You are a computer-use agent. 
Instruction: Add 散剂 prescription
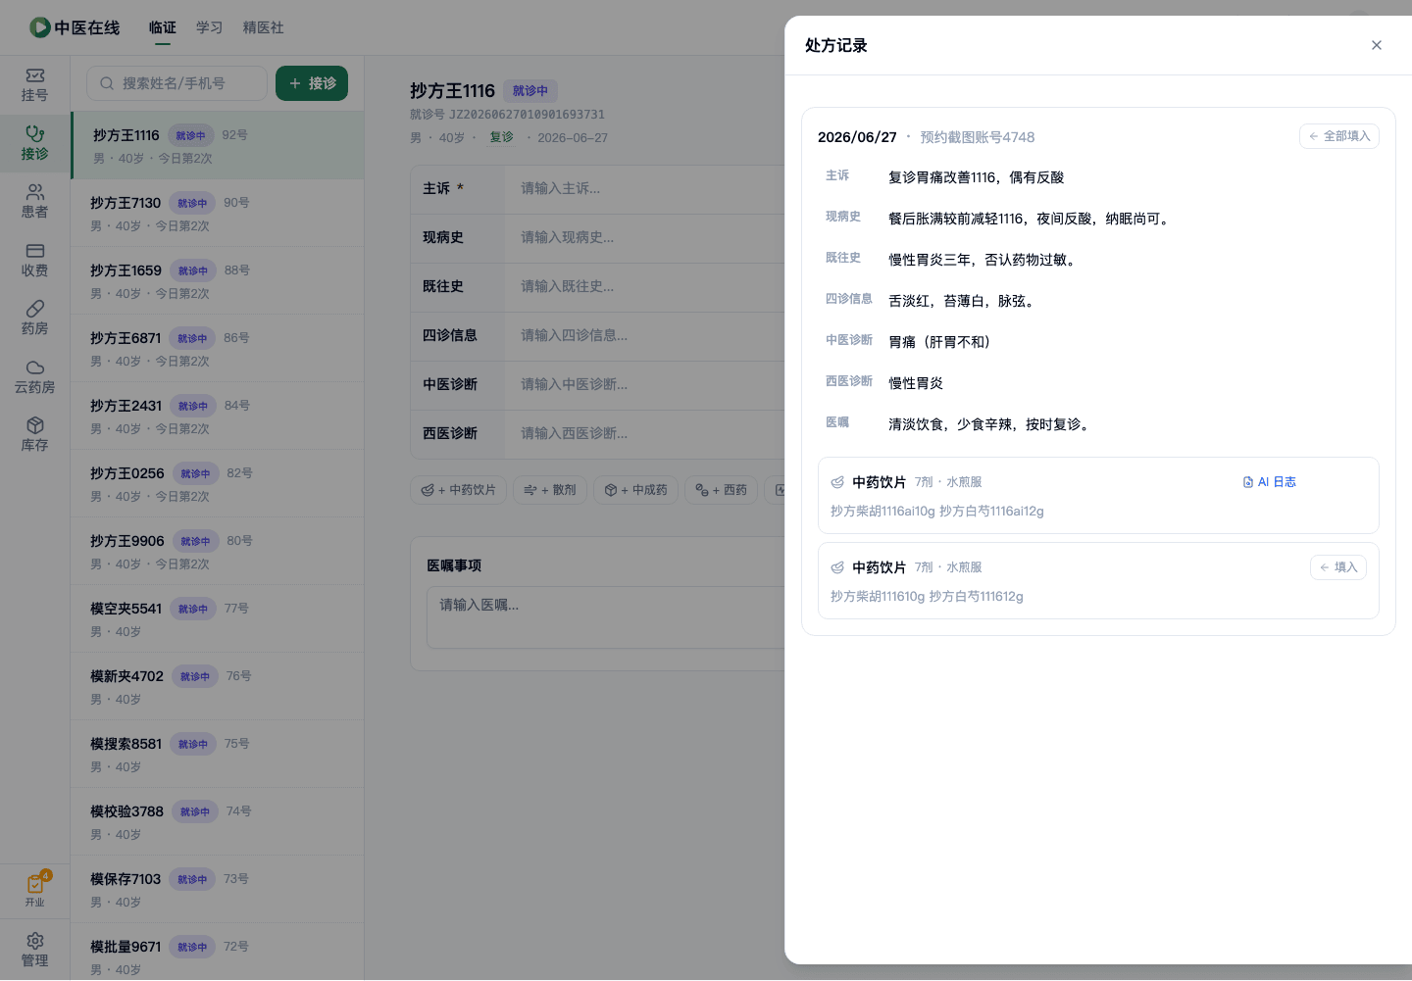pos(550,490)
